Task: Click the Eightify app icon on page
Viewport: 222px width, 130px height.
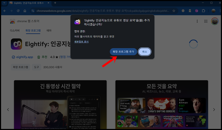Action: pyautogui.click(x=16, y=44)
